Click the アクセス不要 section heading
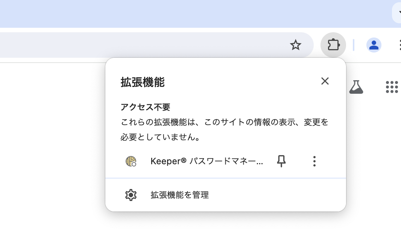The height and width of the screenshot is (252, 401). tap(145, 107)
